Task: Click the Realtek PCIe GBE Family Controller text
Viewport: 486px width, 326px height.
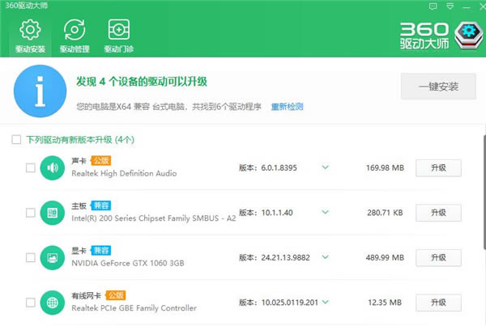Action: 134,308
